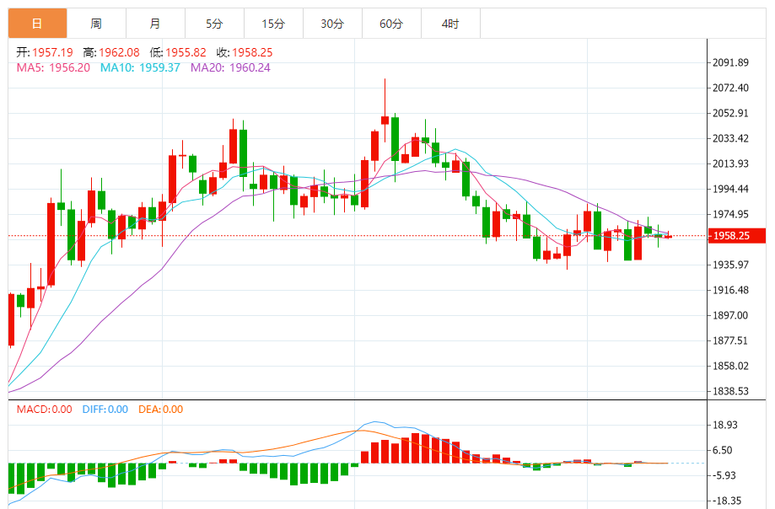Click the 2033.42 price axis label
This screenshot has width=775, height=509.
click(x=730, y=138)
